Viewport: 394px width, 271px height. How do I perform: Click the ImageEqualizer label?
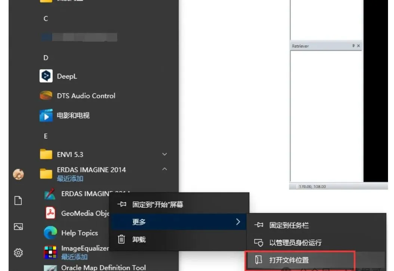pos(85,249)
